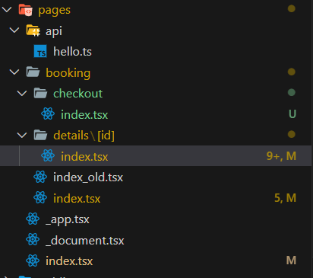313x278 pixels.
Task: Select the details\[id] folder label
Action: pyautogui.click(x=84, y=136)
